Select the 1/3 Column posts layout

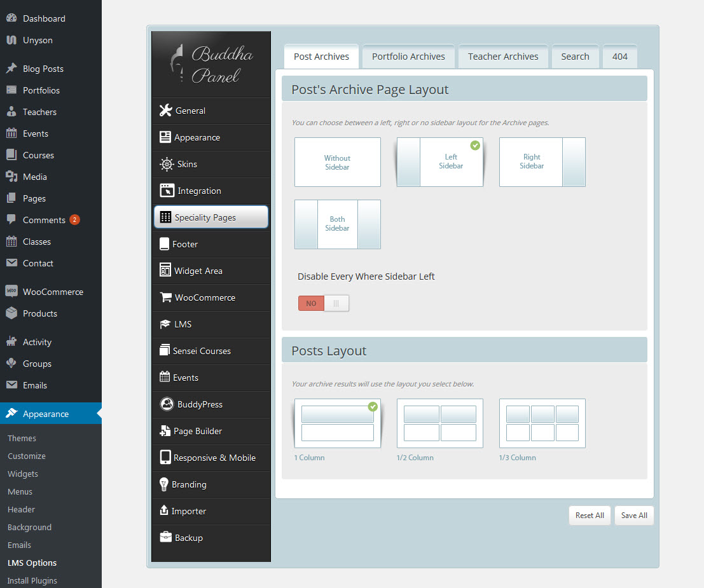pyautogui.click(x=542, y=423)
